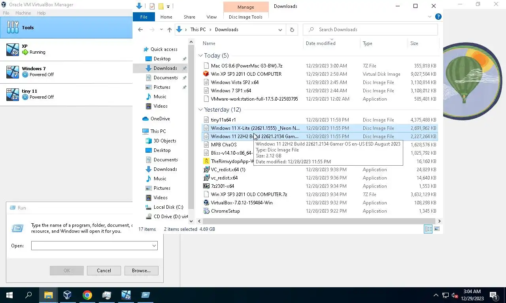This screenshot has width=506, height=303.
Task: Select Windows 11 X-Lite disc image file
Action: [x=320, y=128]
